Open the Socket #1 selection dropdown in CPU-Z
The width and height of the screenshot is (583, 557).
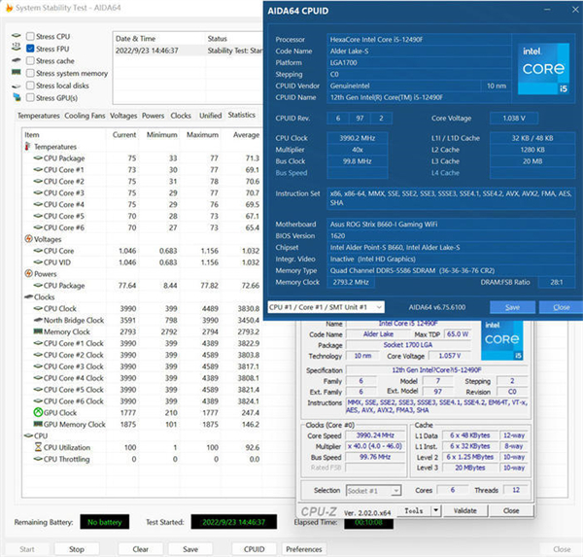point(373,491)
